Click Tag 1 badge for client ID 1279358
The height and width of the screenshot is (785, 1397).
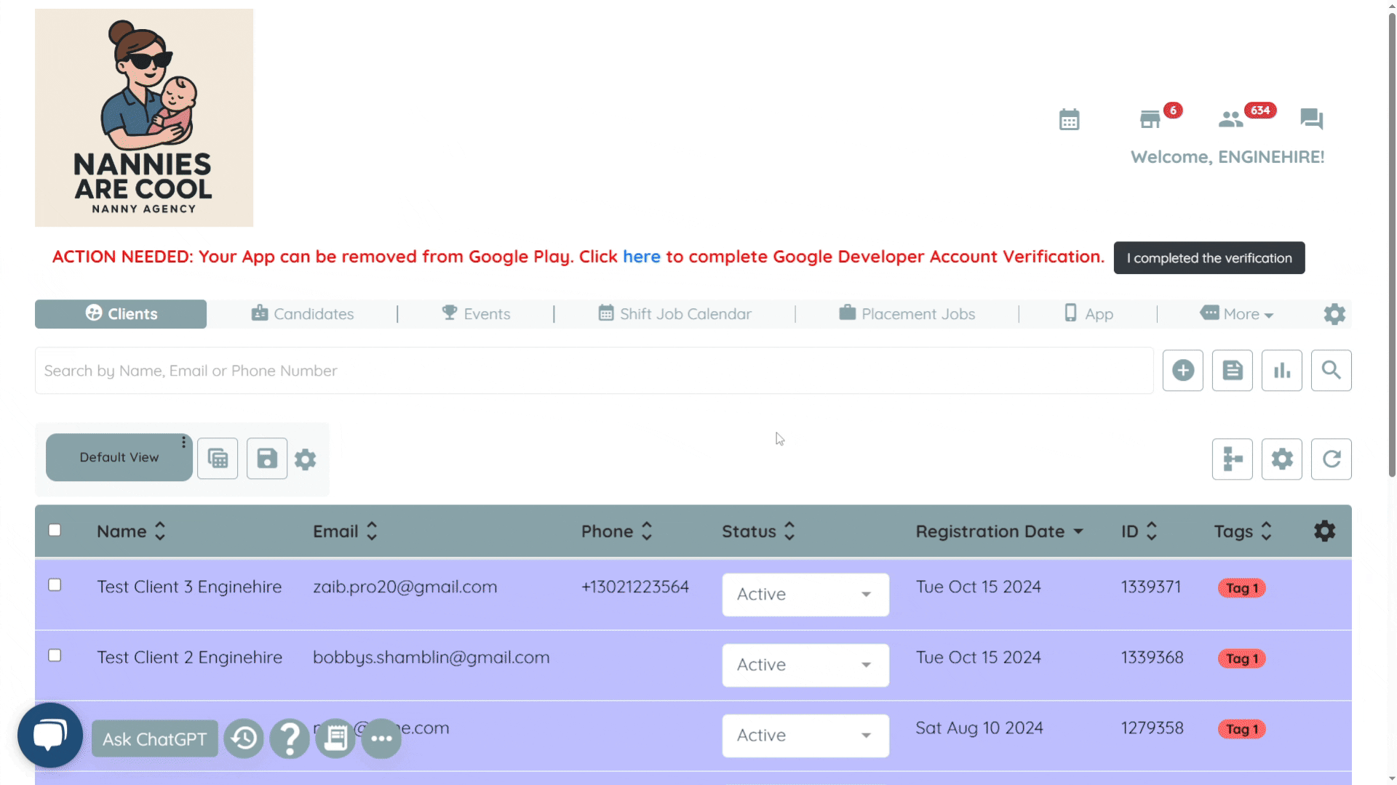coord(1241,729)
